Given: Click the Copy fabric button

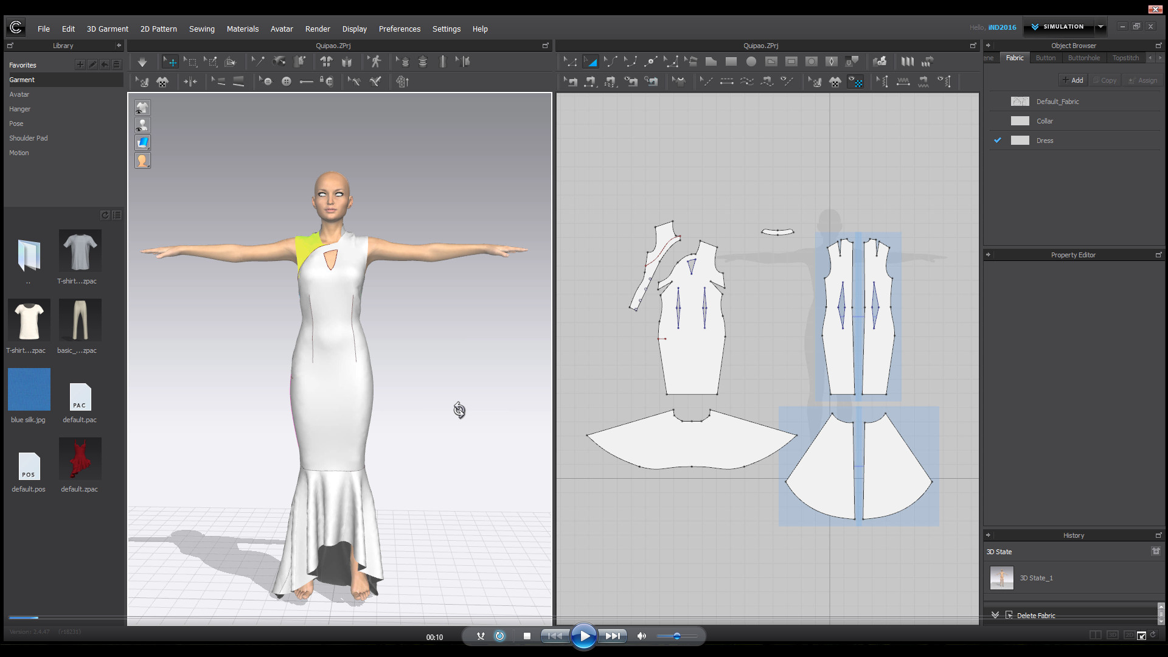Looking at the screenshot, I should pyautogui.click(x=1104, y=80).
